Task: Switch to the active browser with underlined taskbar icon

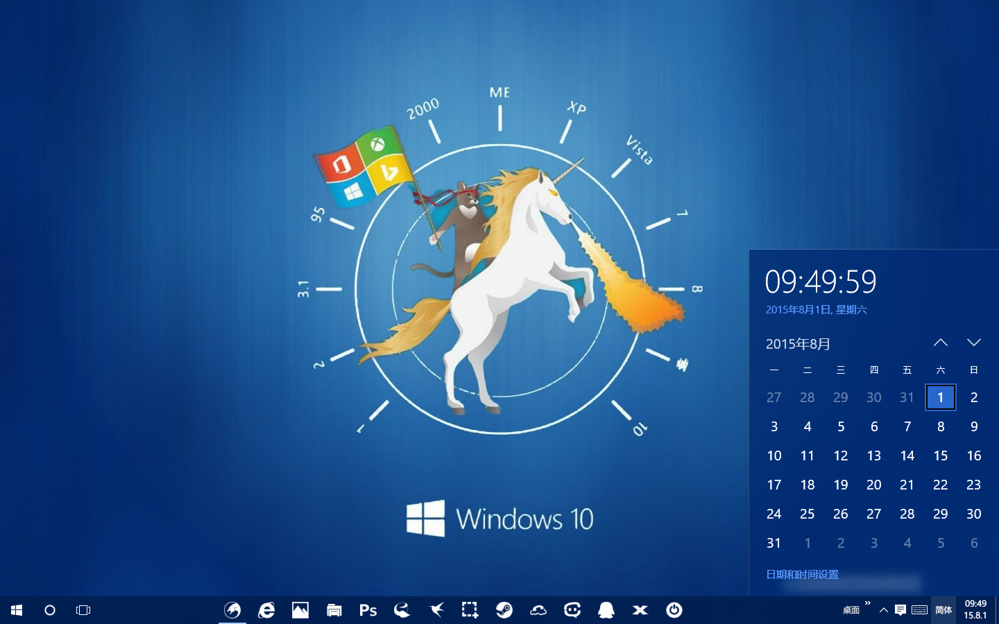Action: [232, 610]
